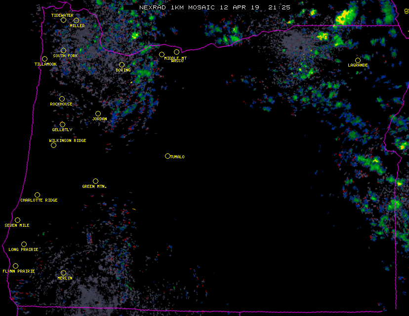Click the South Fork station circle

[63, 50]
